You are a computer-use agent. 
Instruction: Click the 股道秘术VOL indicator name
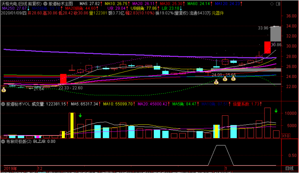(19, 104)
